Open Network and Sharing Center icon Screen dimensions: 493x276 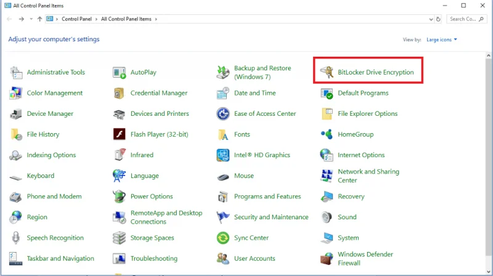[327, 176]
